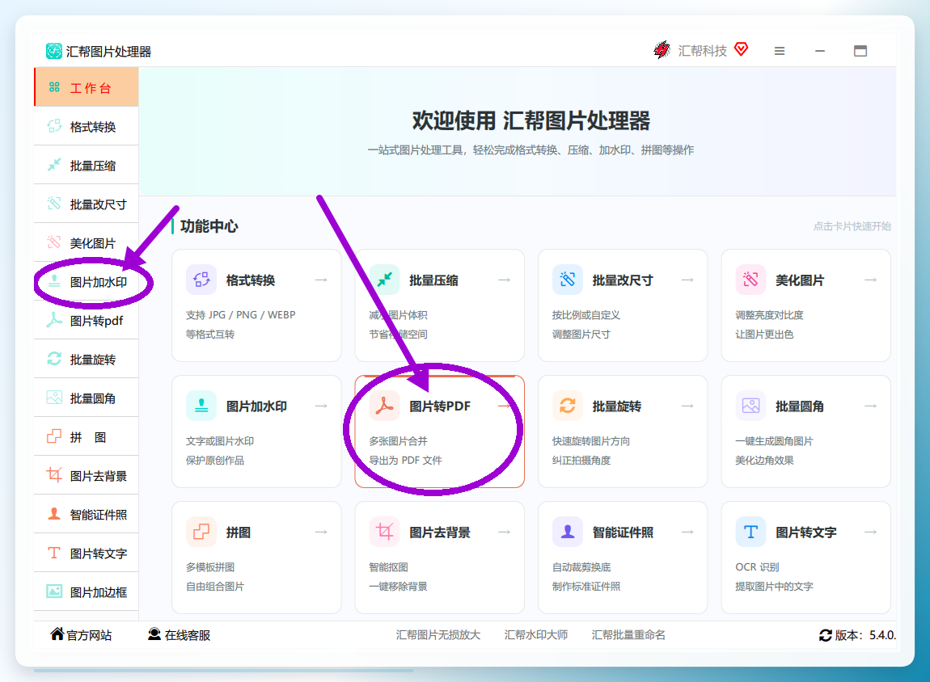
Task: Click the agent icon beside 在线客服
Action: [154, 634]
